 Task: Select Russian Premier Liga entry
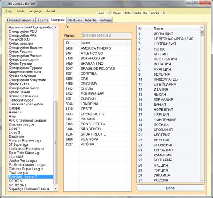31,141
